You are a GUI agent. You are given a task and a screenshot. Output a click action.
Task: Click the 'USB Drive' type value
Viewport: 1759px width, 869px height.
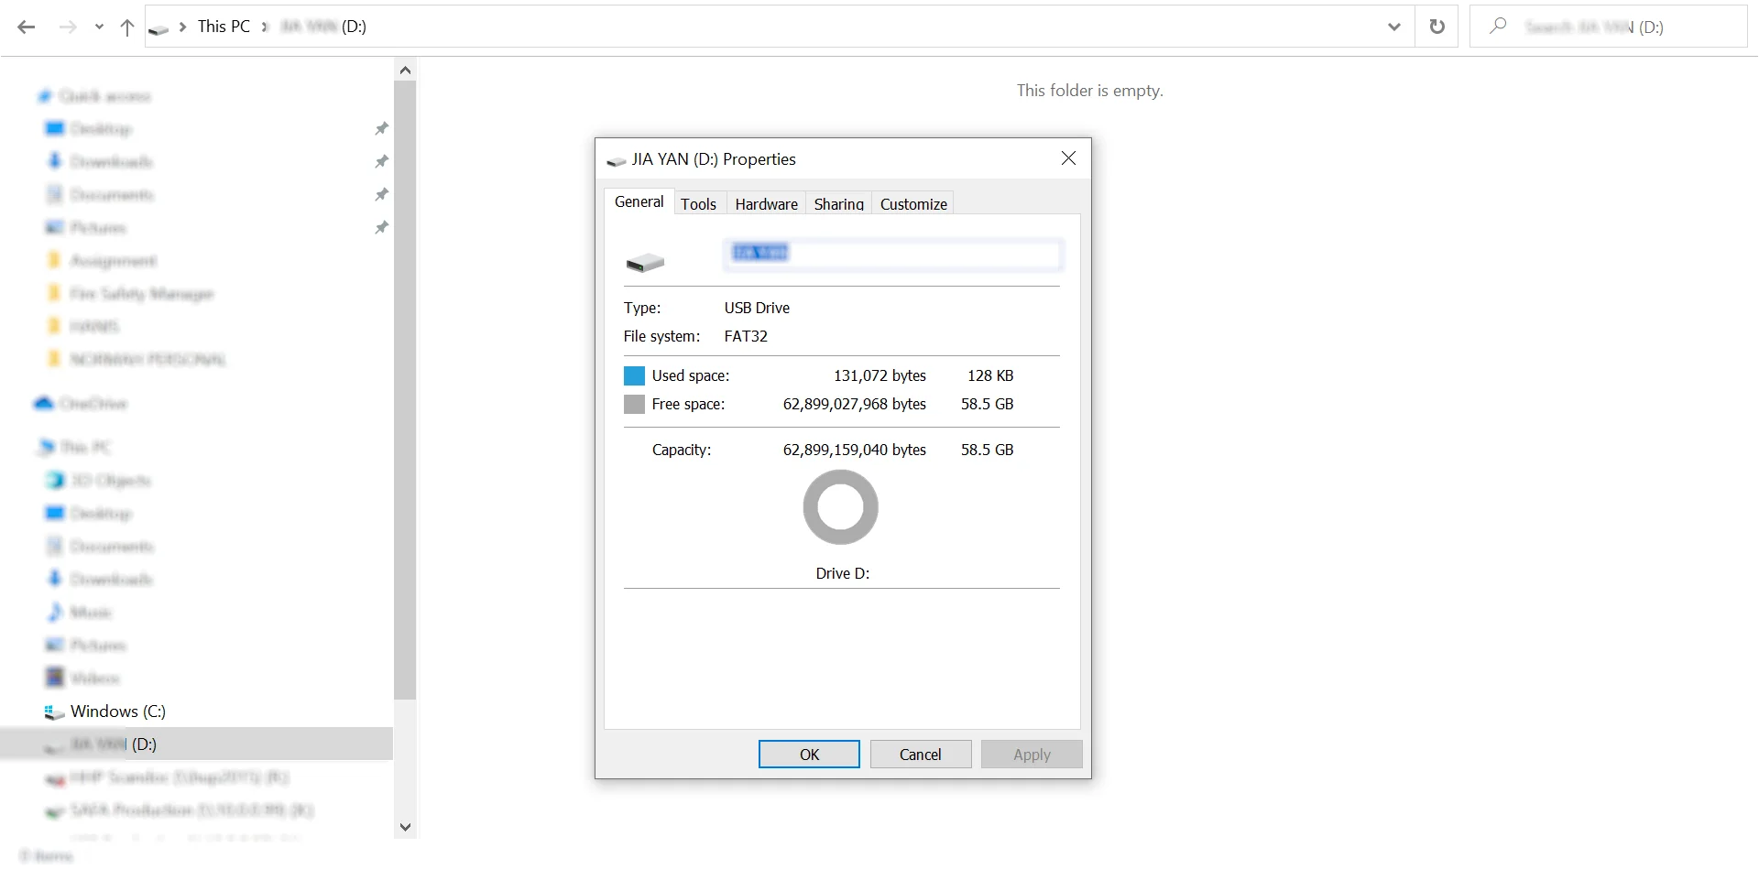pos(757,308)
